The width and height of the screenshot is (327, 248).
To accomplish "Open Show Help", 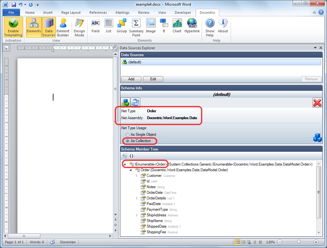I will [210, 27].
